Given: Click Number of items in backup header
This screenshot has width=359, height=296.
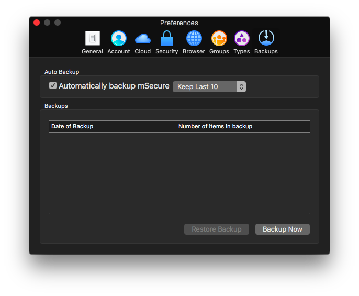Looking at the screenshot, I should pyautogui.click(x=243, y=126).
